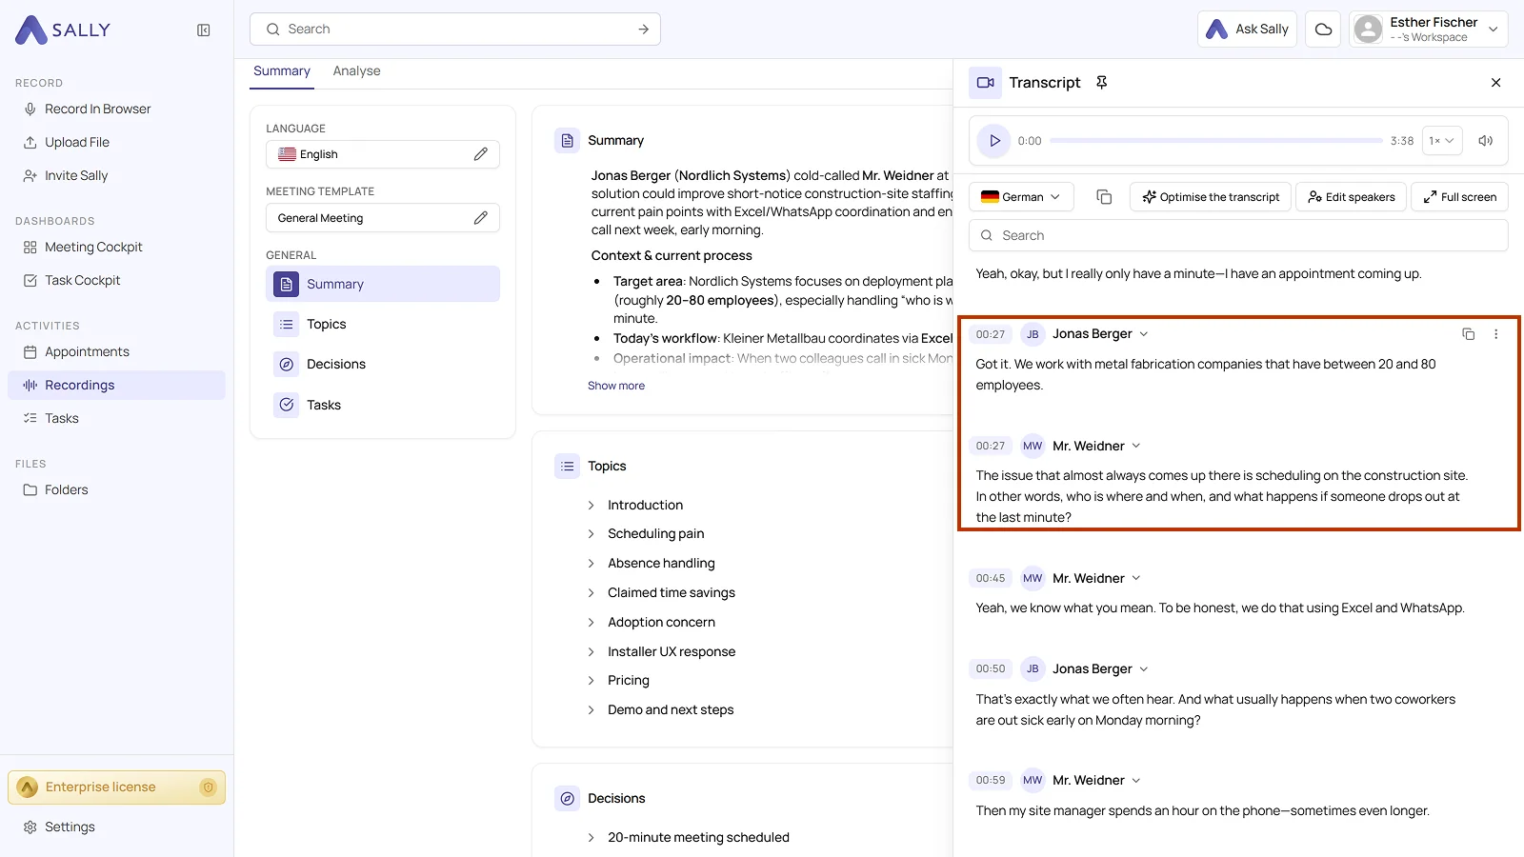Viewport: 1524px width, 857px height.
Task: Open more options for 00:27 Jonas Berger segment
Action: tap(1495, 334)
